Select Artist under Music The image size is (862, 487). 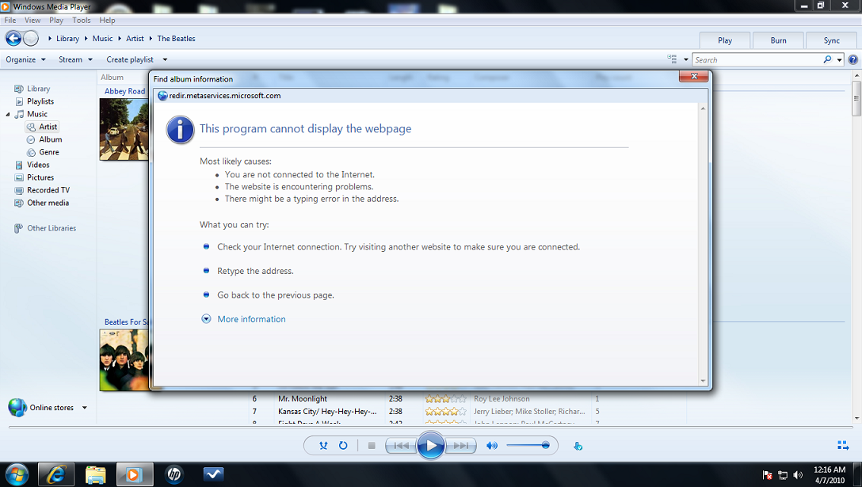coord(42,127)
